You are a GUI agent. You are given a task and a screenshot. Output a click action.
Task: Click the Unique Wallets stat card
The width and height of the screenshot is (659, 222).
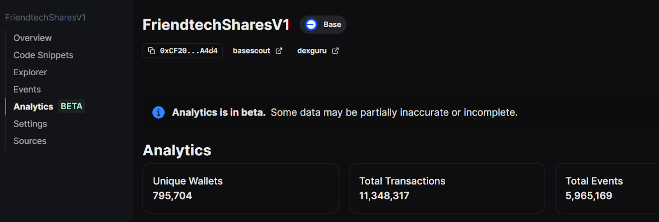(241, 188)
